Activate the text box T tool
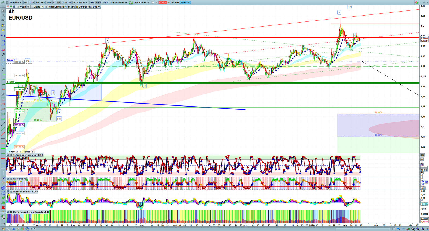The height and width of the screenshot is (231, 429). pyautogui.click(x=3, y=60)
